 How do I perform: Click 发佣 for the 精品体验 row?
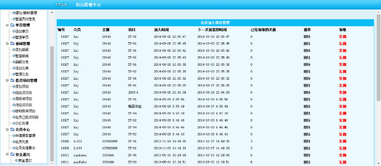click(342, 106)
